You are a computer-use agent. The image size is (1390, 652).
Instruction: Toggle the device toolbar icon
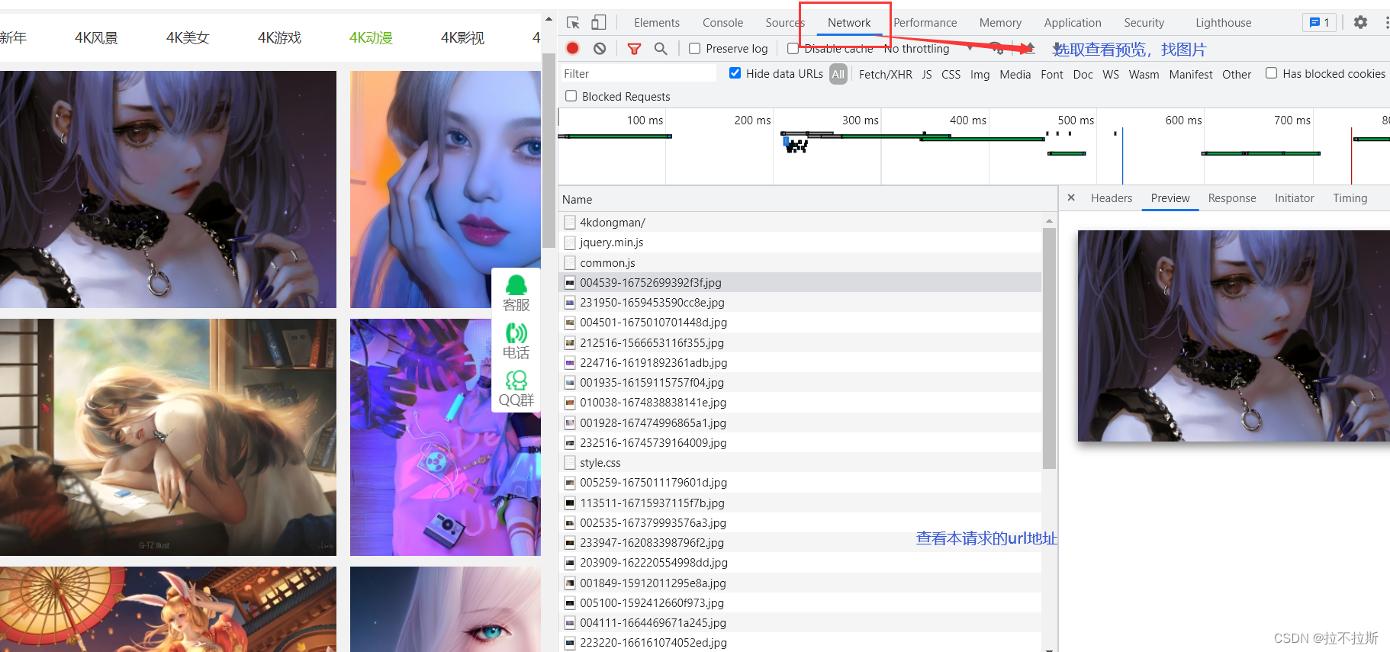coord(599,23)
